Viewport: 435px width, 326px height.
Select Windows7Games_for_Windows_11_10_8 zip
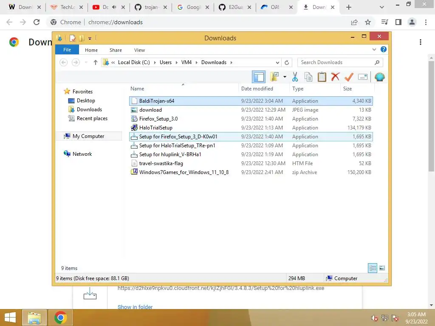click(251, 172)
